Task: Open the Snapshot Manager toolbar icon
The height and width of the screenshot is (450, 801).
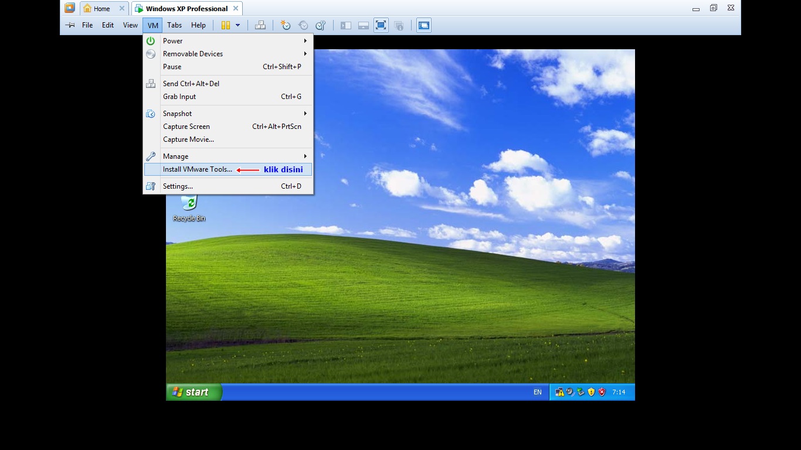Action: pyautogui.click(x=320, y=25)
